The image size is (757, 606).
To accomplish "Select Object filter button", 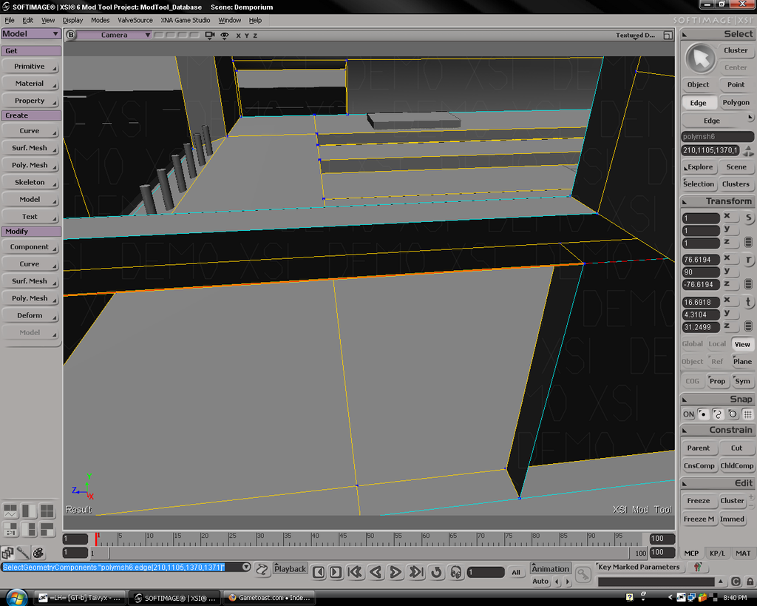I will click(x=698, y=84).
